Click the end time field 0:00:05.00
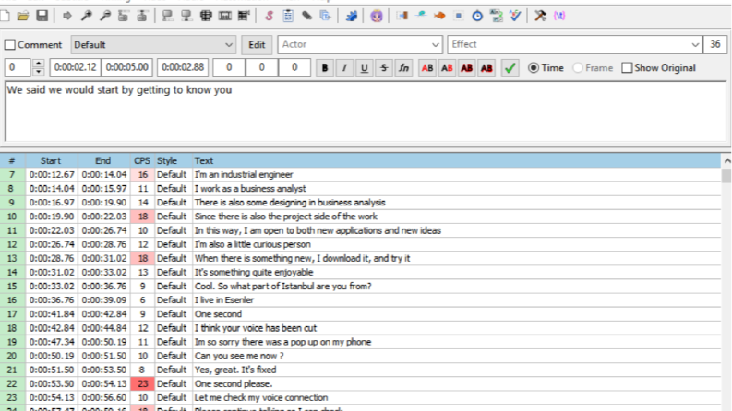 pyautogui.click(x=127, y=67)
